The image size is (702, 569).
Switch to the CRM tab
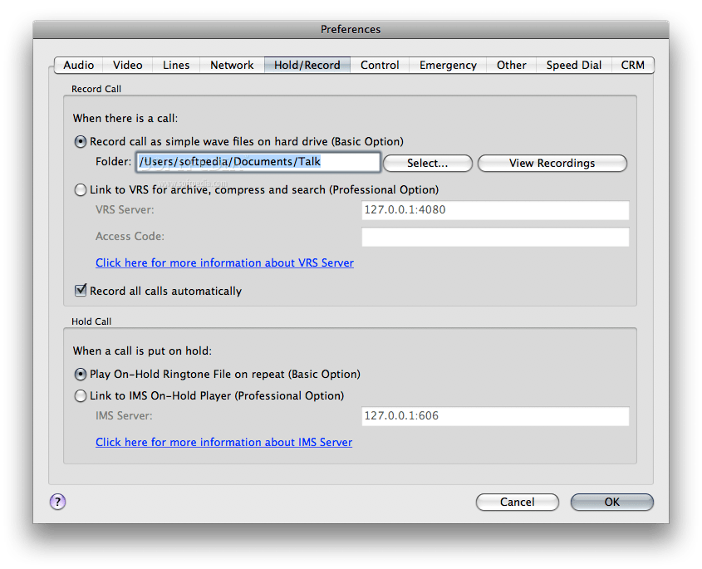633,65
